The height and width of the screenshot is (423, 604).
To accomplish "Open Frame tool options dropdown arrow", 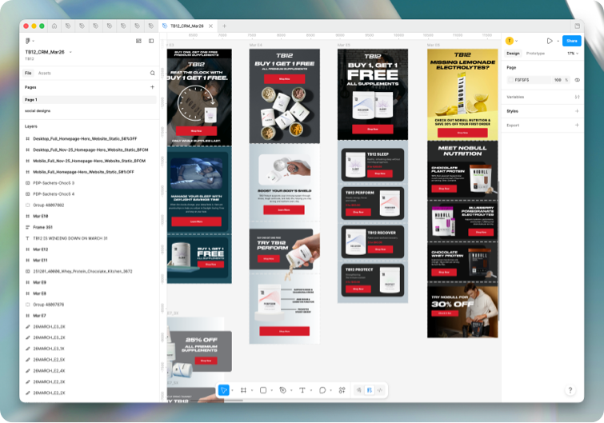I will tap(252, 391).
